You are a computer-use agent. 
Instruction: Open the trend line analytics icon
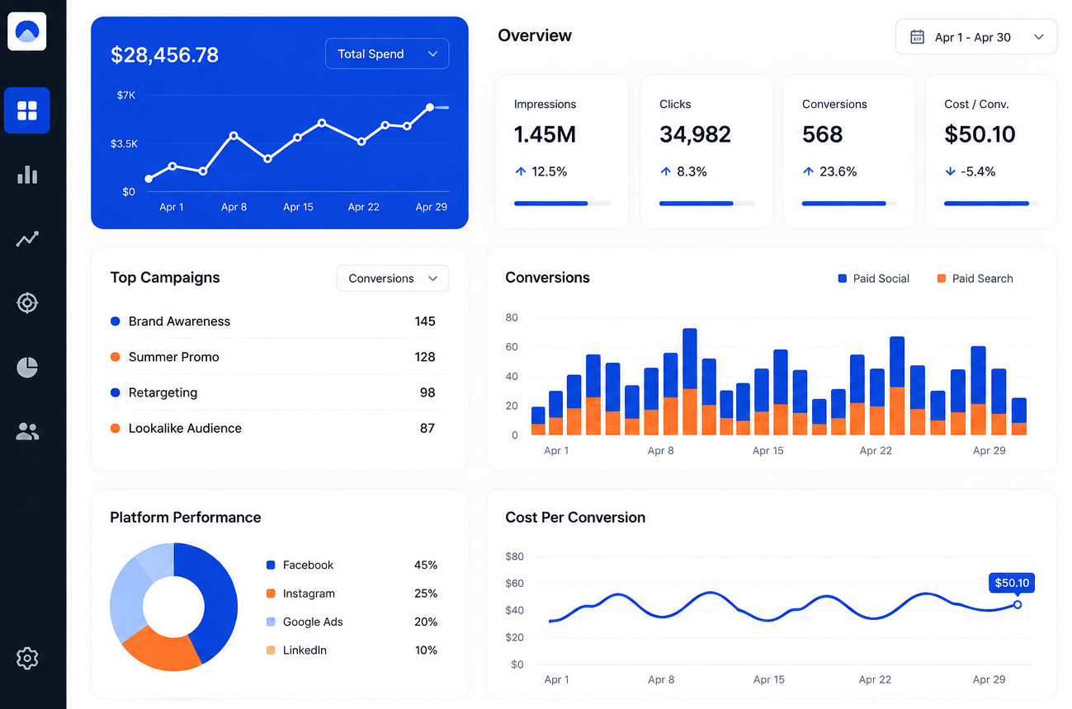point(27,239)
